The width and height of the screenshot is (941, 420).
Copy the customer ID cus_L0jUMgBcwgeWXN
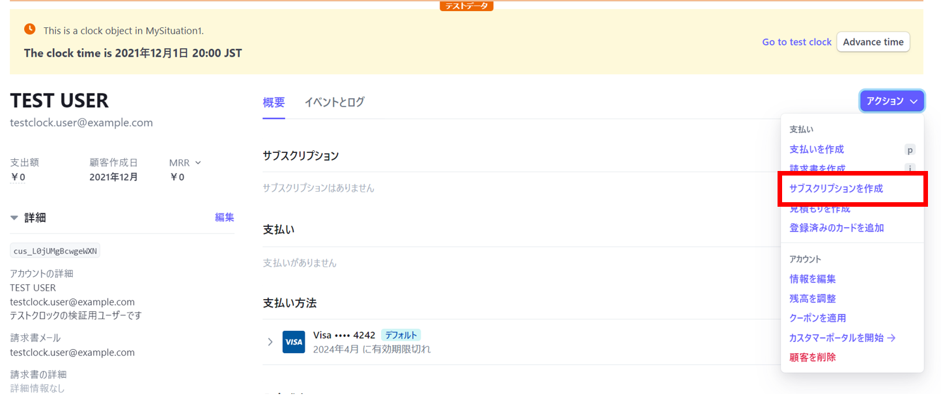55,250
